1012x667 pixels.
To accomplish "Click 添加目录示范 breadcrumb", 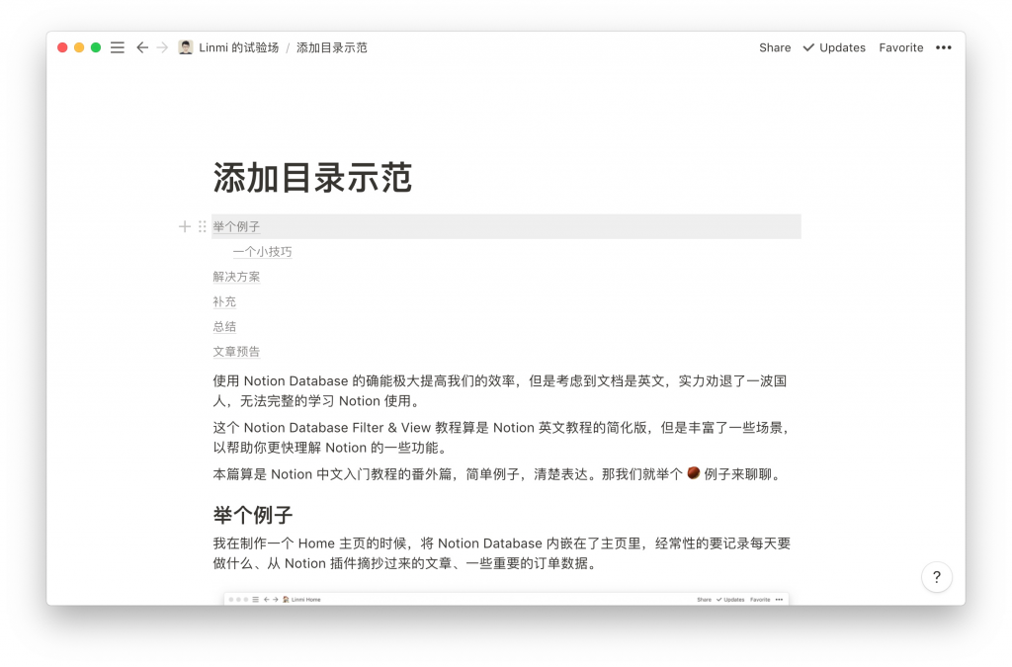I will (332, 47).
